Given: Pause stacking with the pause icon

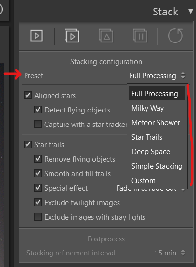Looking at the screenshot, I should [140, 36].
